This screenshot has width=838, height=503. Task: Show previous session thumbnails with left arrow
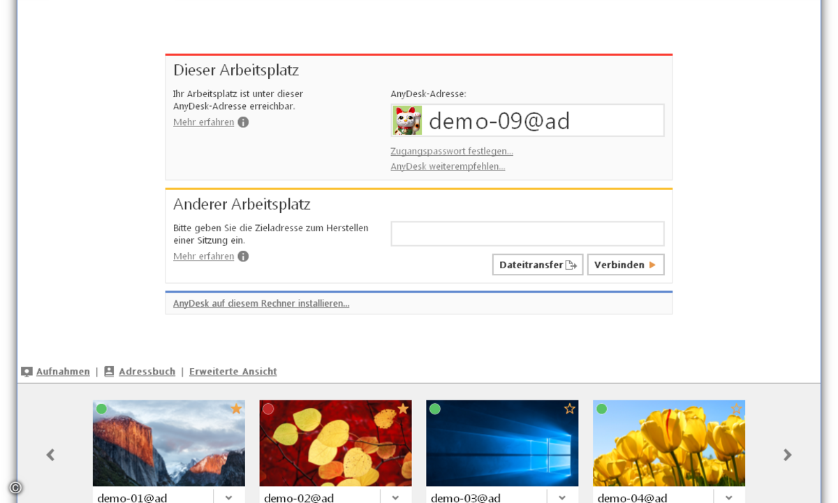[50, 455]
